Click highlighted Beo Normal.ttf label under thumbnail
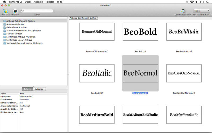 (140, 93)
